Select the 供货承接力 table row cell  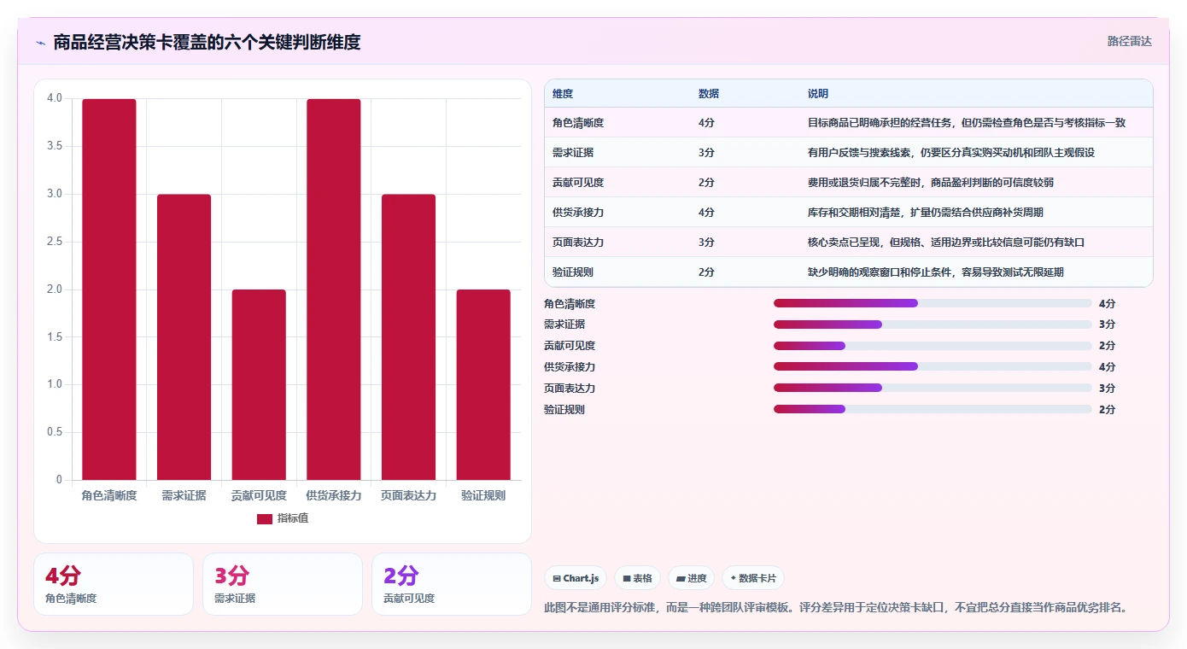[x=578, y=213]
